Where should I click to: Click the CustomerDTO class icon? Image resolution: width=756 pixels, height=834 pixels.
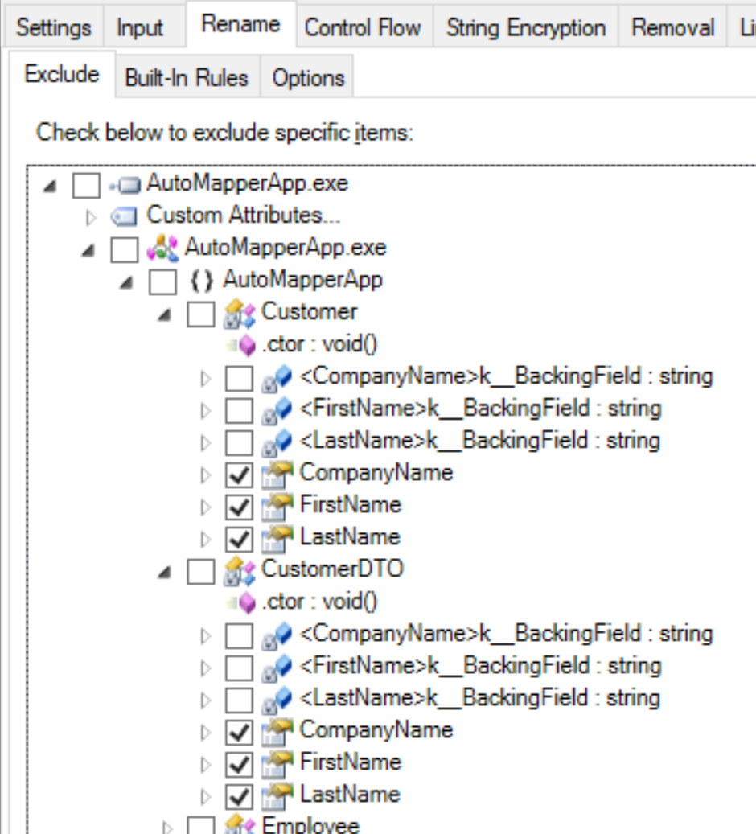[x=240, y=571]
